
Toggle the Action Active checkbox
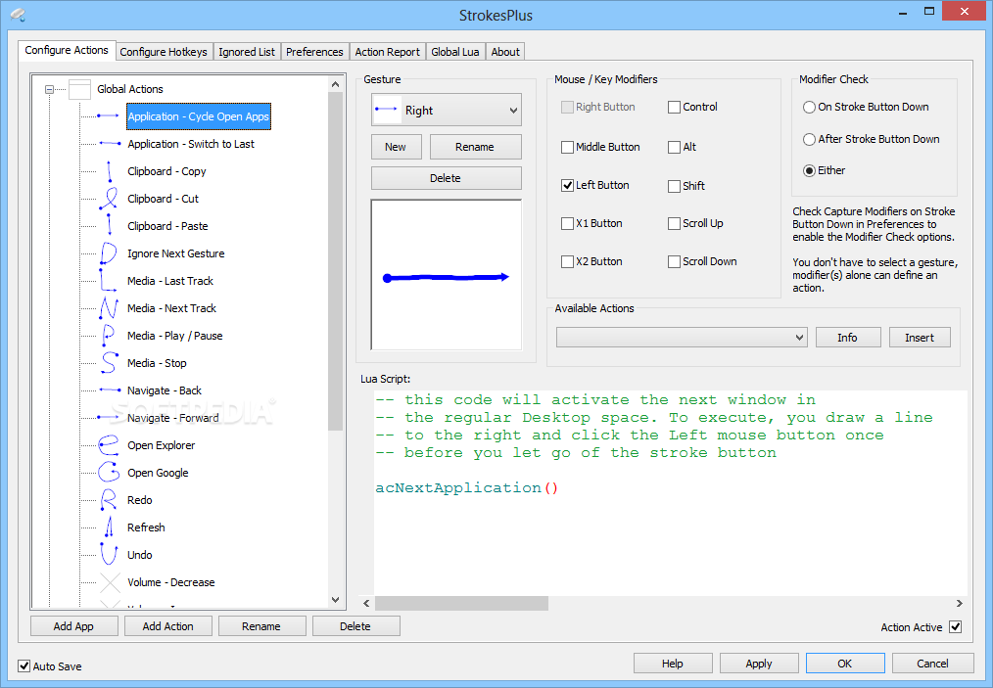[x=956, y=626]
